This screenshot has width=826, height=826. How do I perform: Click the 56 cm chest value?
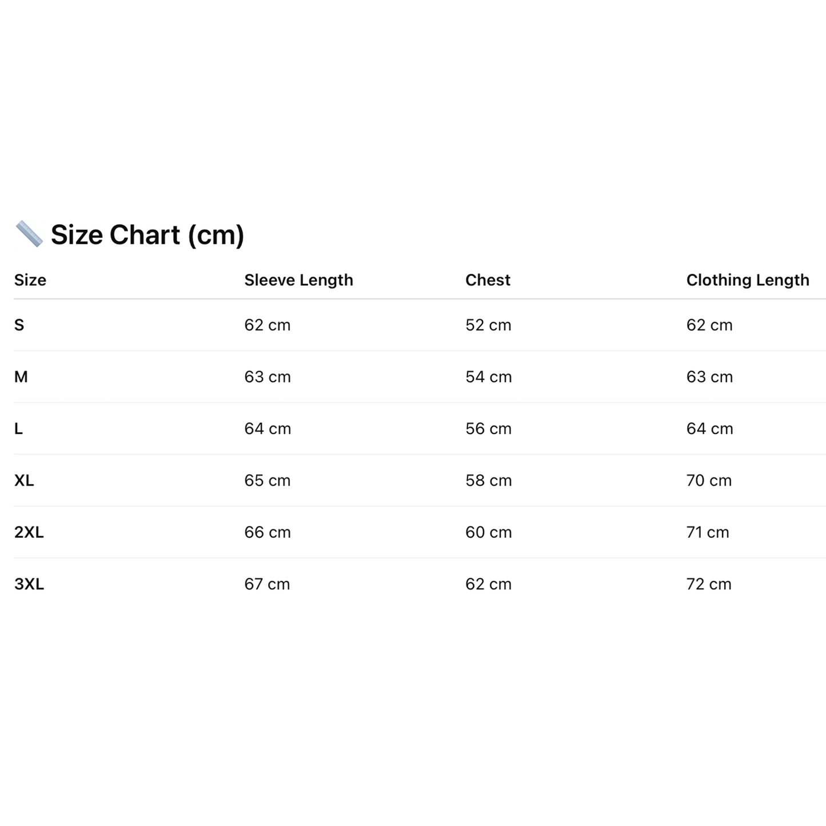[x=488, y=429]
